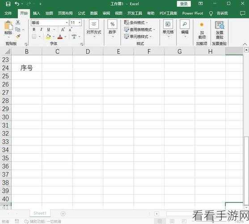Toggle Underline formatting
The width and height of the screenshot is (249, 224).
click(x=49, y=30)
